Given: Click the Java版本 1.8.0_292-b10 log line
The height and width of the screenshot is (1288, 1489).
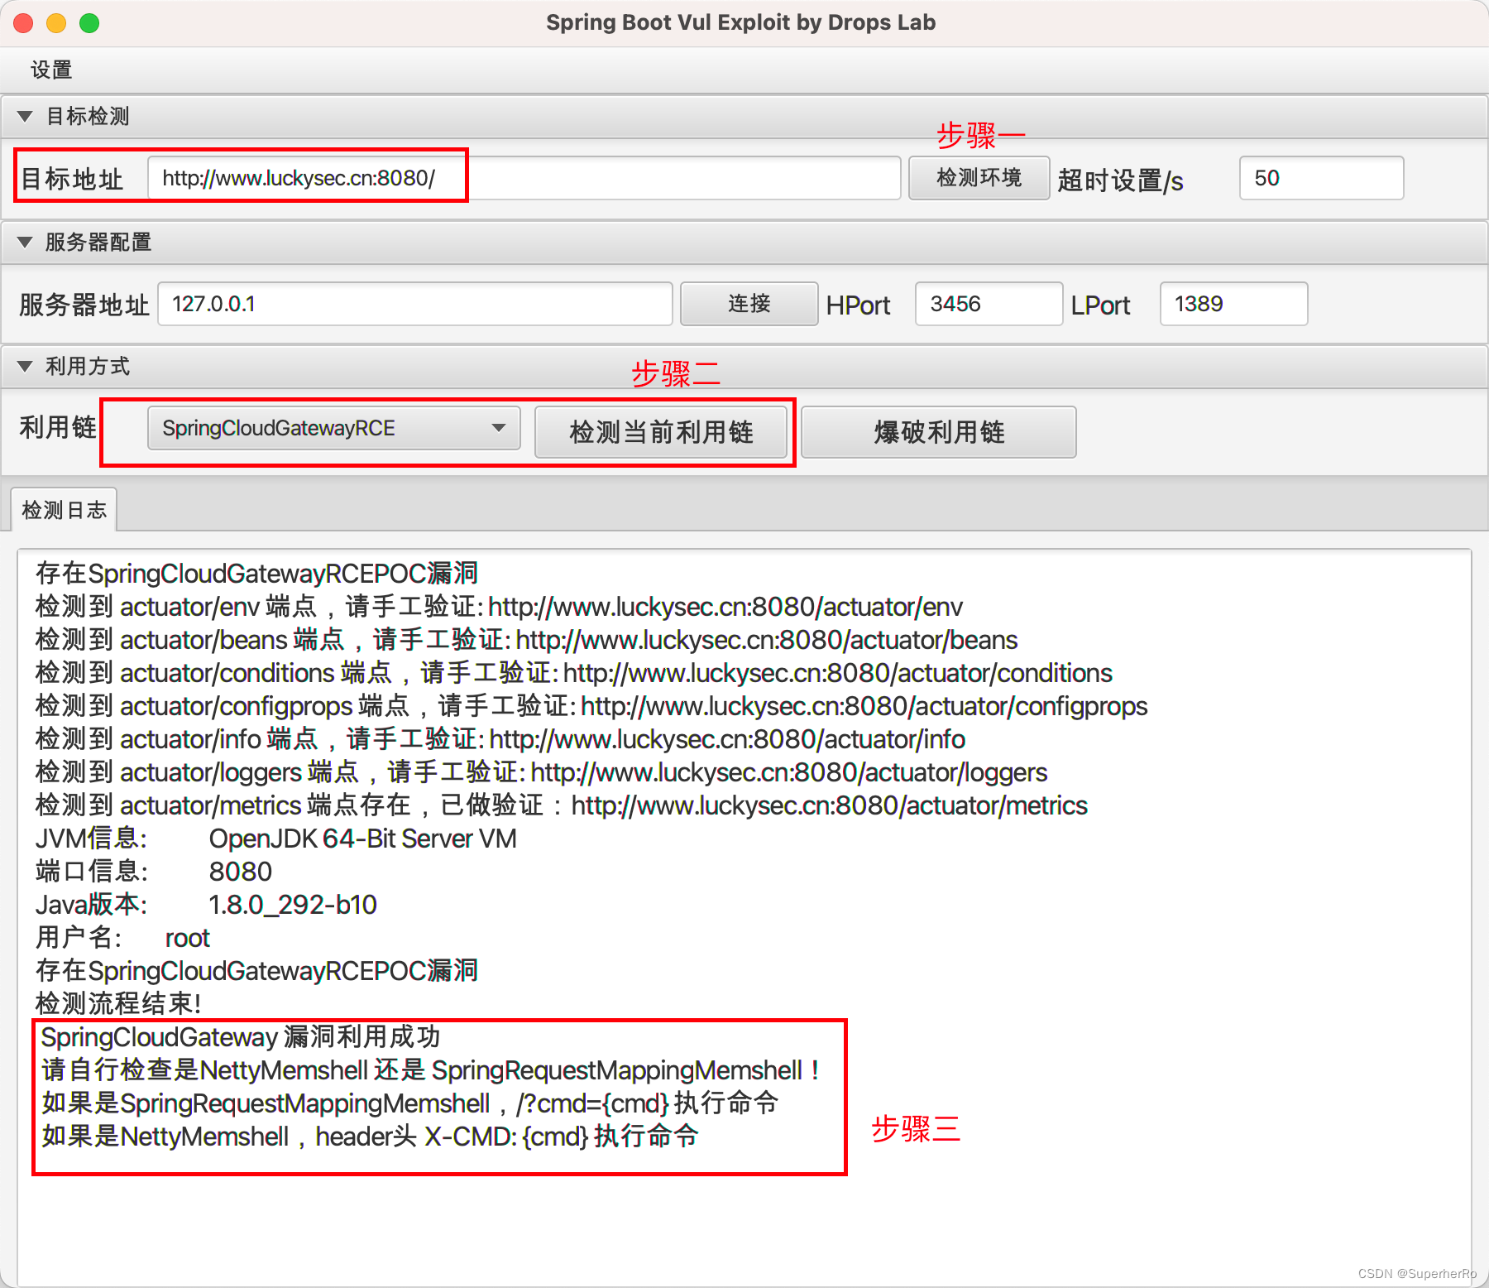Looking at the screenshot, I should (206, 905).
